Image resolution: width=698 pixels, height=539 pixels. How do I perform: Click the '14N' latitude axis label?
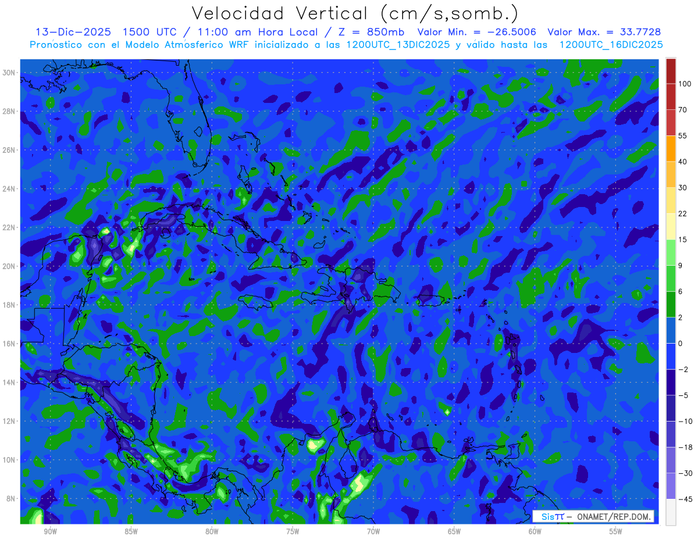click(x=9, y=383)
